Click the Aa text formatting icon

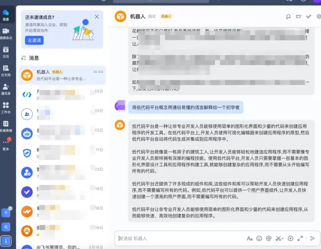tap(250, 238)
